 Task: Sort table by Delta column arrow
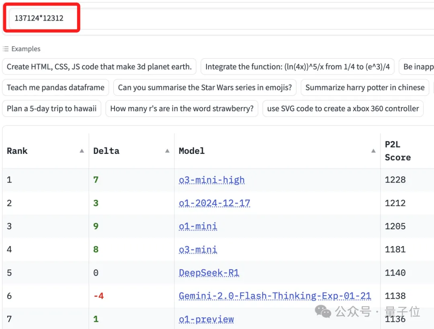[167, 151]
